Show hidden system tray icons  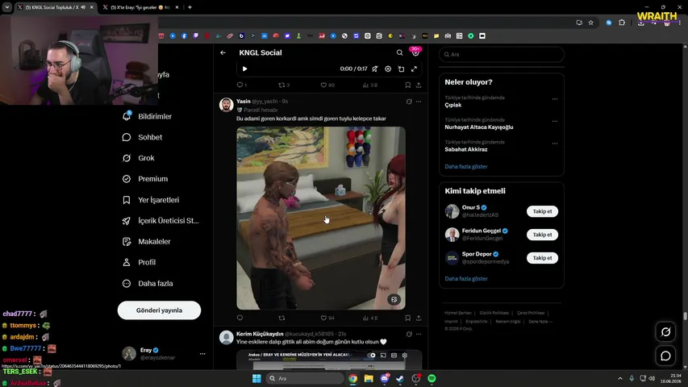pos(620,378)
